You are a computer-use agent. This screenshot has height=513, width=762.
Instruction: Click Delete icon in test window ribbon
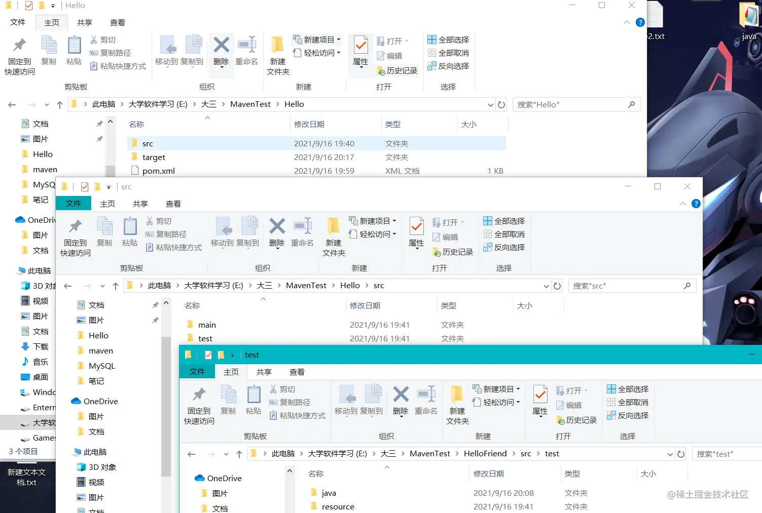pyautogui.click(x=401, y=394)
